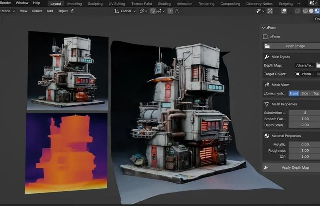Image resolution: width=320 pixels, height=206 pixels.
Task: Switch to the UV Editing workspace tab
Action: click(117, 3)
